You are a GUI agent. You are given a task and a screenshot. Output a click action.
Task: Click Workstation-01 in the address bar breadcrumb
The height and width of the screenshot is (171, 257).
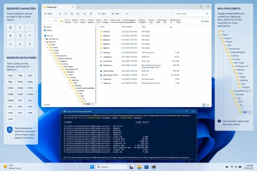click(175, 20)
